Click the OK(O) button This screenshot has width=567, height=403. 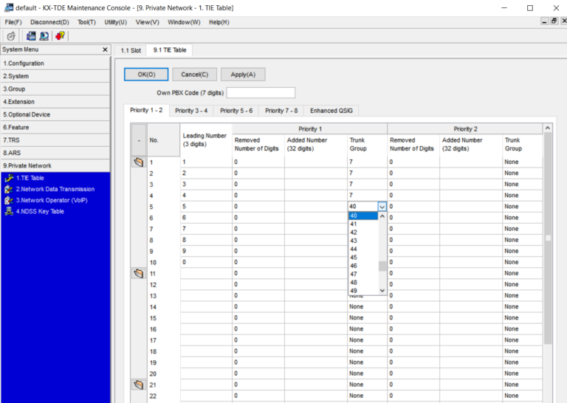tap(146, 74)
